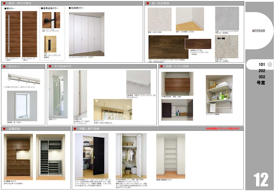Select the SMF-22 cushion floor swatch
274x191 pixels.
227,18
